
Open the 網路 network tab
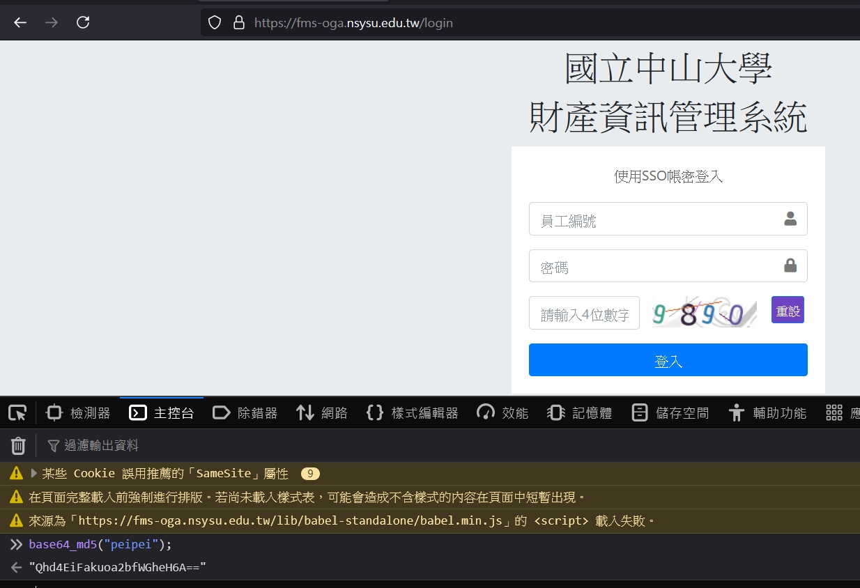[322, 413]
